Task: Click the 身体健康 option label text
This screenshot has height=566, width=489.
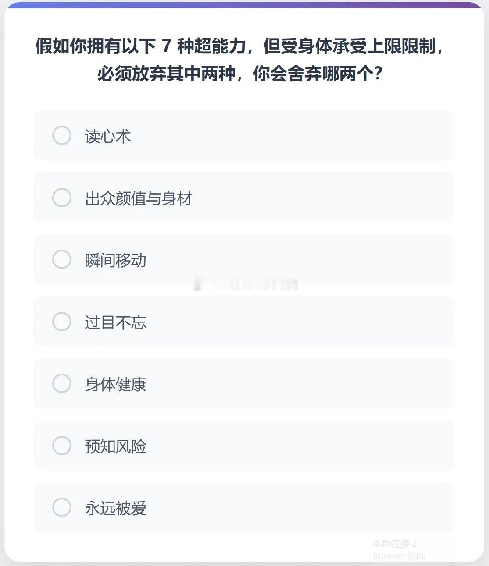Action: (115, 385)
